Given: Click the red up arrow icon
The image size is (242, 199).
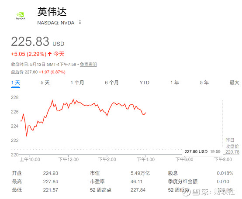Looking at the screenshot, I should (50, 54).
